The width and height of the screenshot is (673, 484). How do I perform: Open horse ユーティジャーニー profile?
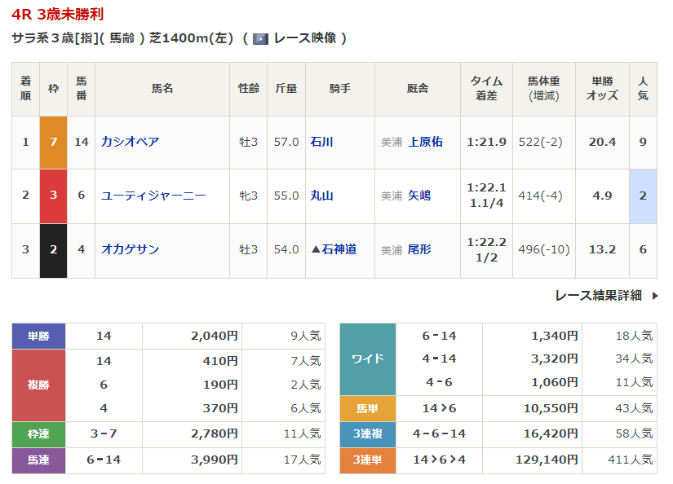coord(153,196)
